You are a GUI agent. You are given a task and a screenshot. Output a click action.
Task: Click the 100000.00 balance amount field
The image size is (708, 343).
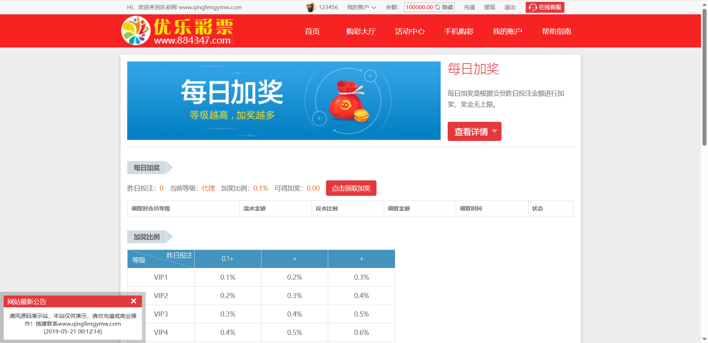click(419, 7)
